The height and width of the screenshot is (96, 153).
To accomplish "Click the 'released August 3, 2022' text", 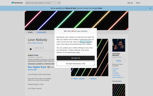I will coord(36,84).
